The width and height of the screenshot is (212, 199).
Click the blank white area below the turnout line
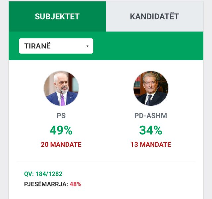106,193
